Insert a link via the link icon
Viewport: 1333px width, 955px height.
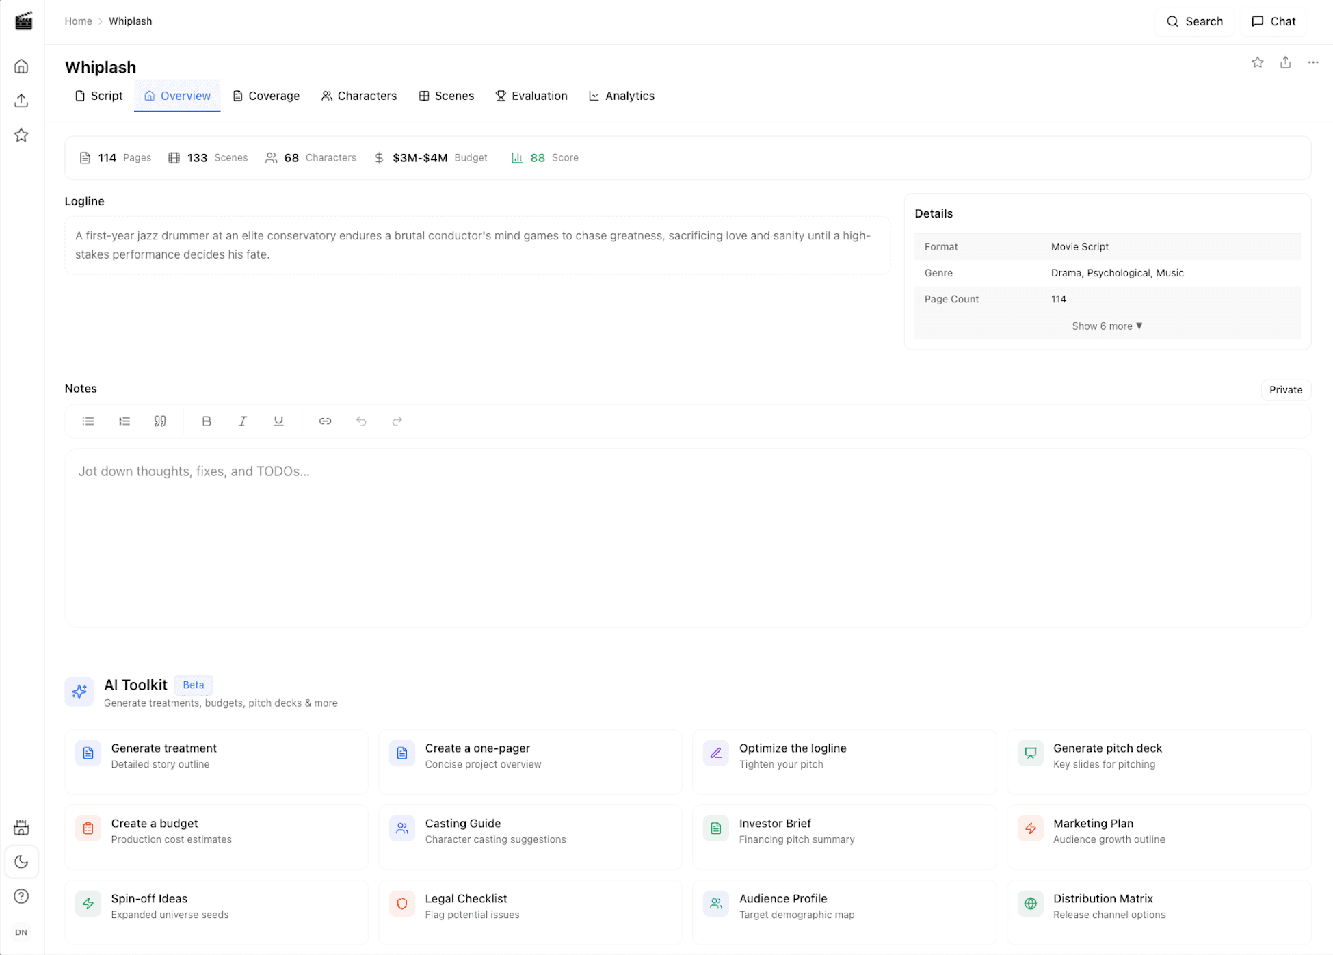tap(325, 421)
